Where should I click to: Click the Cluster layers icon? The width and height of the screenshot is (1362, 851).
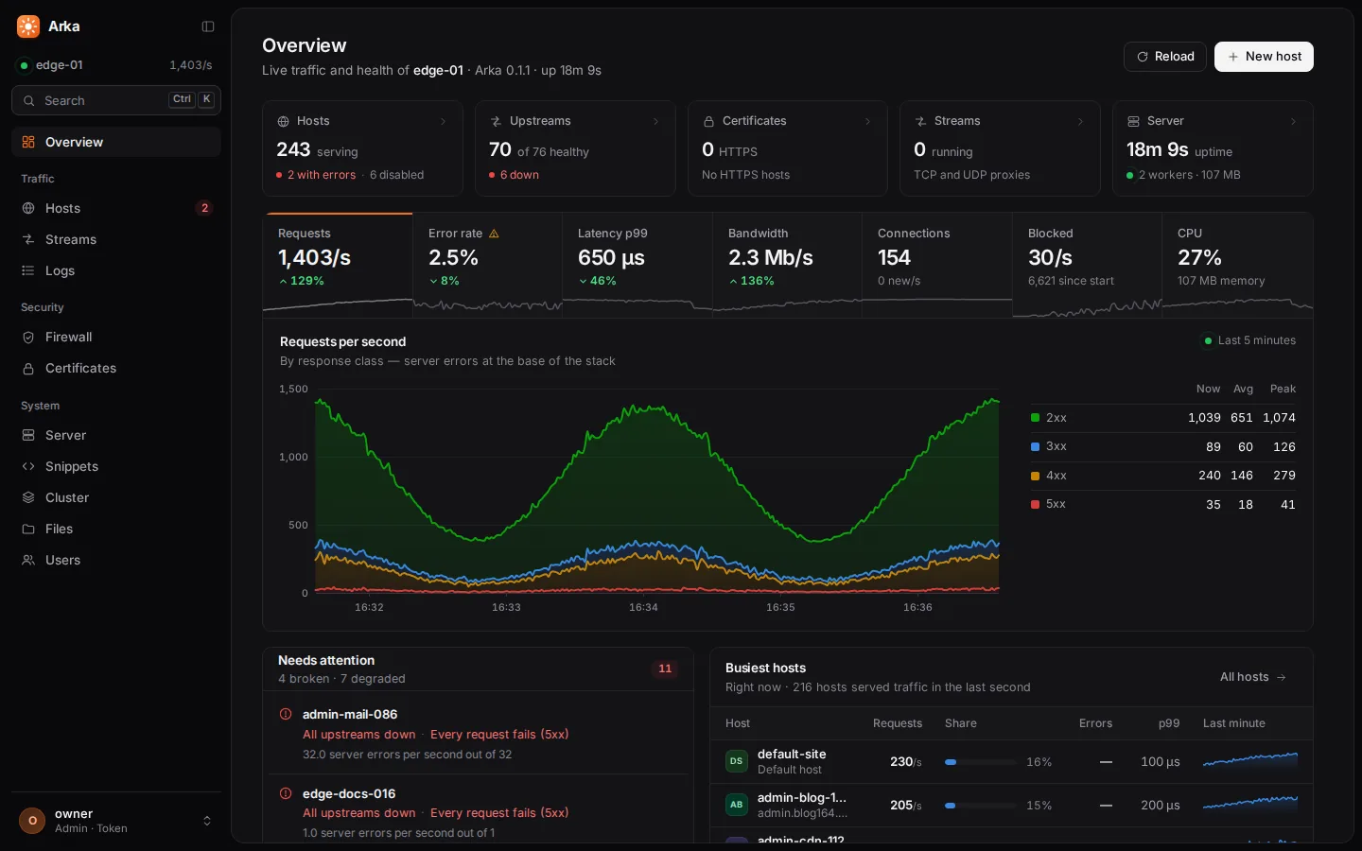28,497
